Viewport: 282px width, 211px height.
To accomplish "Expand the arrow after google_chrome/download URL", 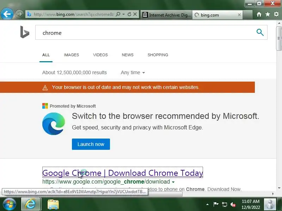I will click(x=173, y=182).
